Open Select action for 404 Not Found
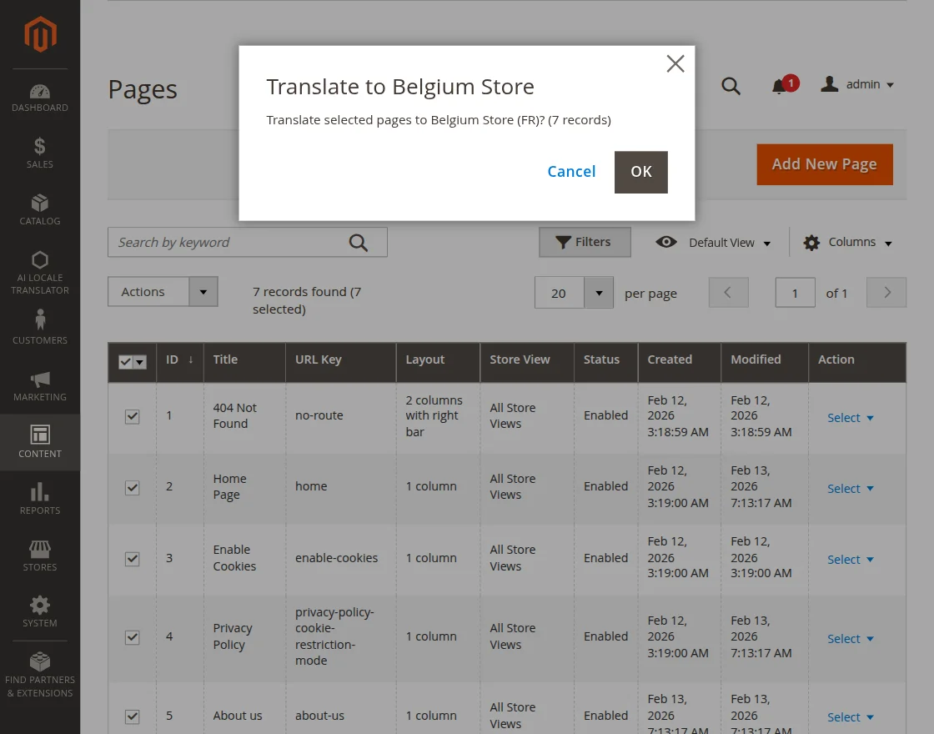 pyautogui.click(x=850, y=418)
